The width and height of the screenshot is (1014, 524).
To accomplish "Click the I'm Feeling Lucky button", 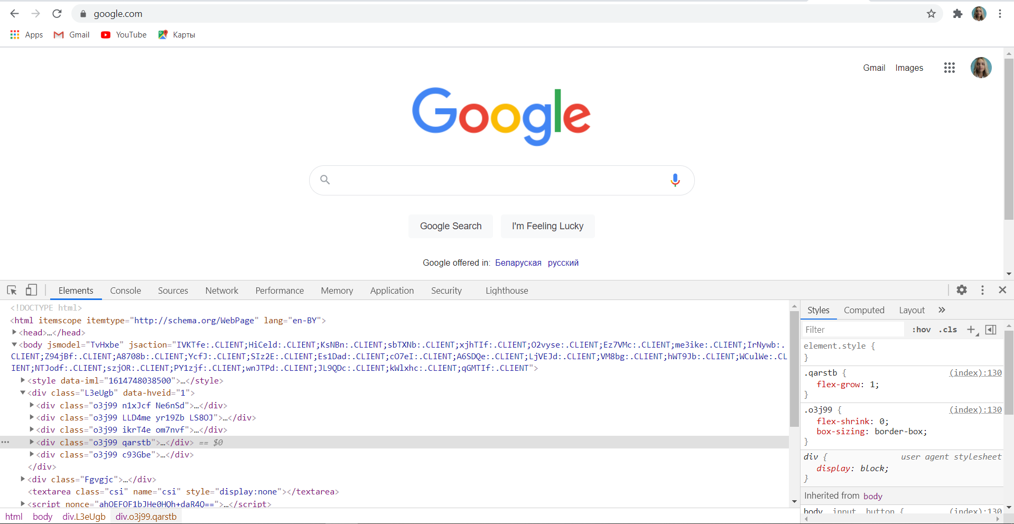I will (x=548, y=226).
